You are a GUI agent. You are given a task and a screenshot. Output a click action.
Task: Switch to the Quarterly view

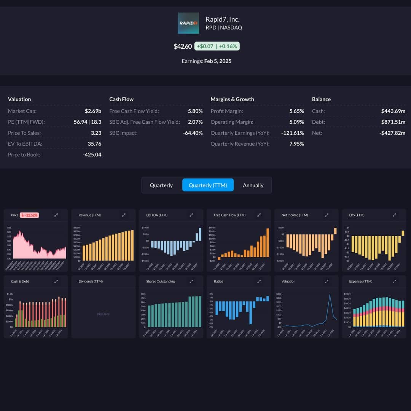(161, 185)
